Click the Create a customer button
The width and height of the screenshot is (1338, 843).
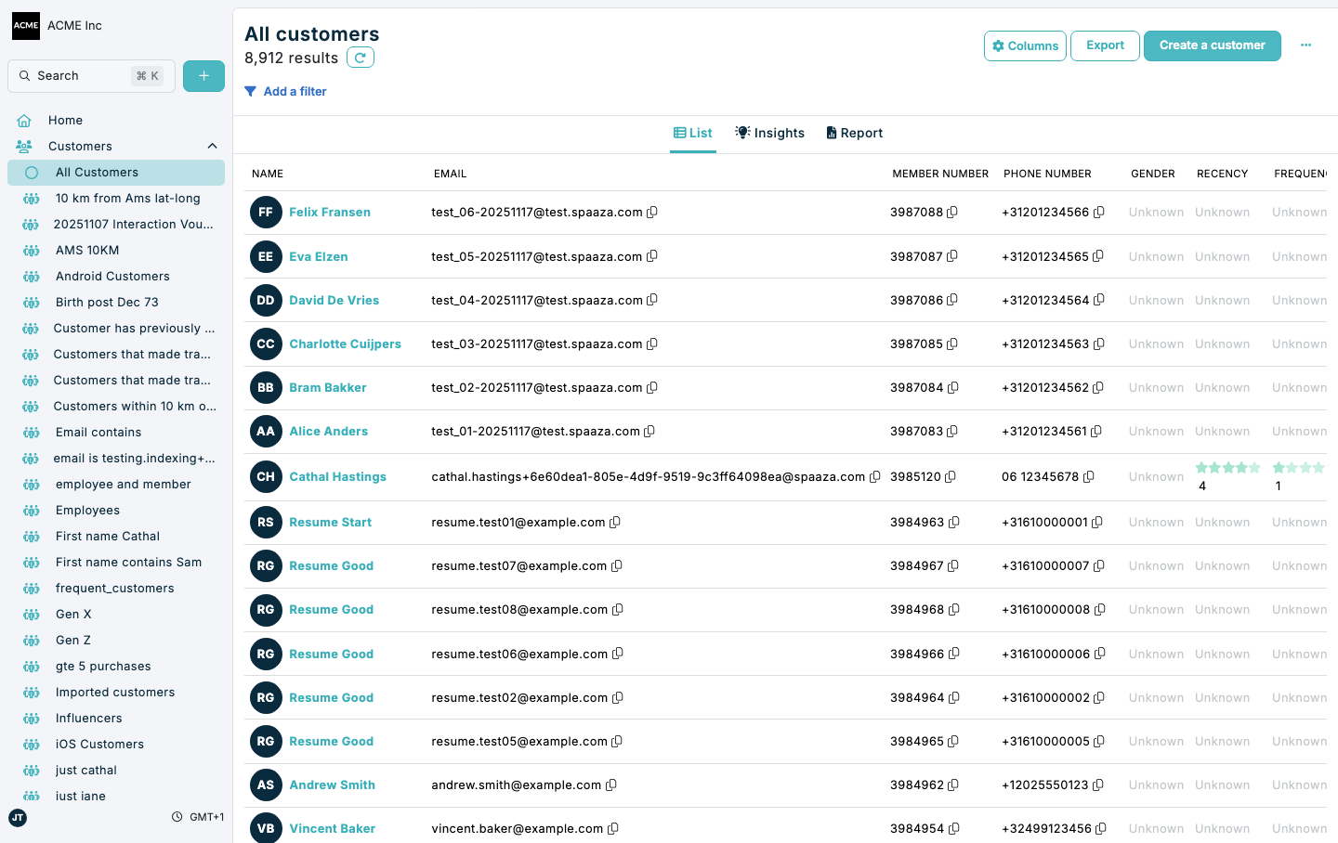(x=1212, y=45)
